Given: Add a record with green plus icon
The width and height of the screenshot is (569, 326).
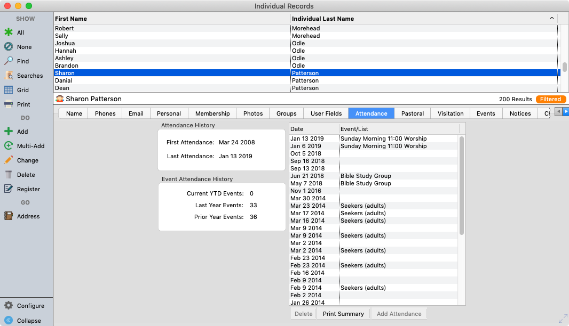Looking at the screenshot, I should (9, 132).
